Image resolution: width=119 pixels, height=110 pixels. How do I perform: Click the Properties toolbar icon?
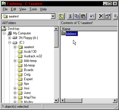pos(108,16)
